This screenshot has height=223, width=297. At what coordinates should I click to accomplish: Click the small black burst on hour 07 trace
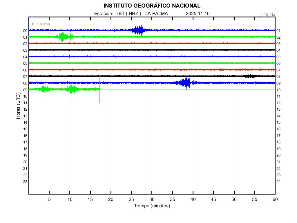click(x=249, y=76)
